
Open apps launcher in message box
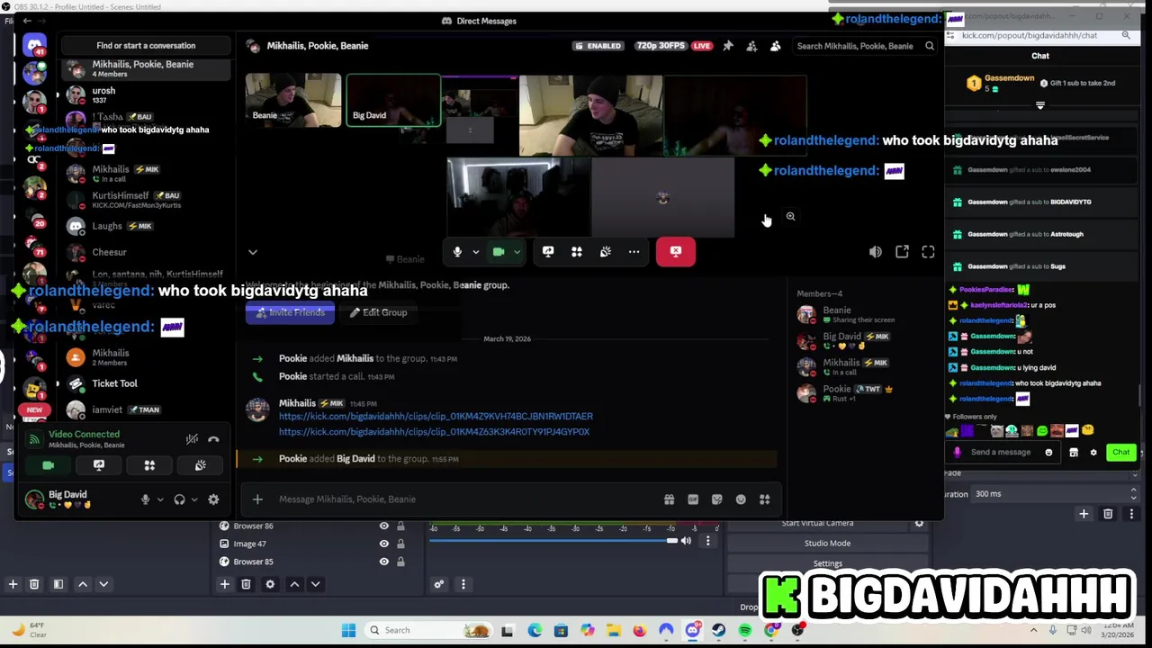[x=765, y=499]
